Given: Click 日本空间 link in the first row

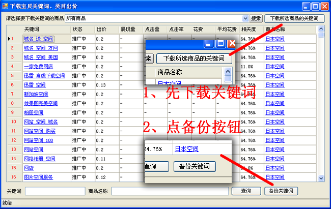Looking at the screenshot, I should point(275,39).
